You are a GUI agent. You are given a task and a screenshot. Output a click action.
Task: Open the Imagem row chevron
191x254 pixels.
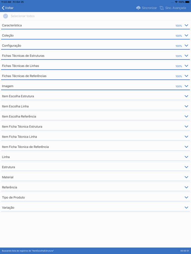pyautogui.click(x=186, y=86)
